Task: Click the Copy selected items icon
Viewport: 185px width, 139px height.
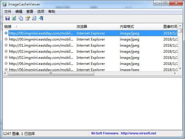Action: [x=21, y=19]
